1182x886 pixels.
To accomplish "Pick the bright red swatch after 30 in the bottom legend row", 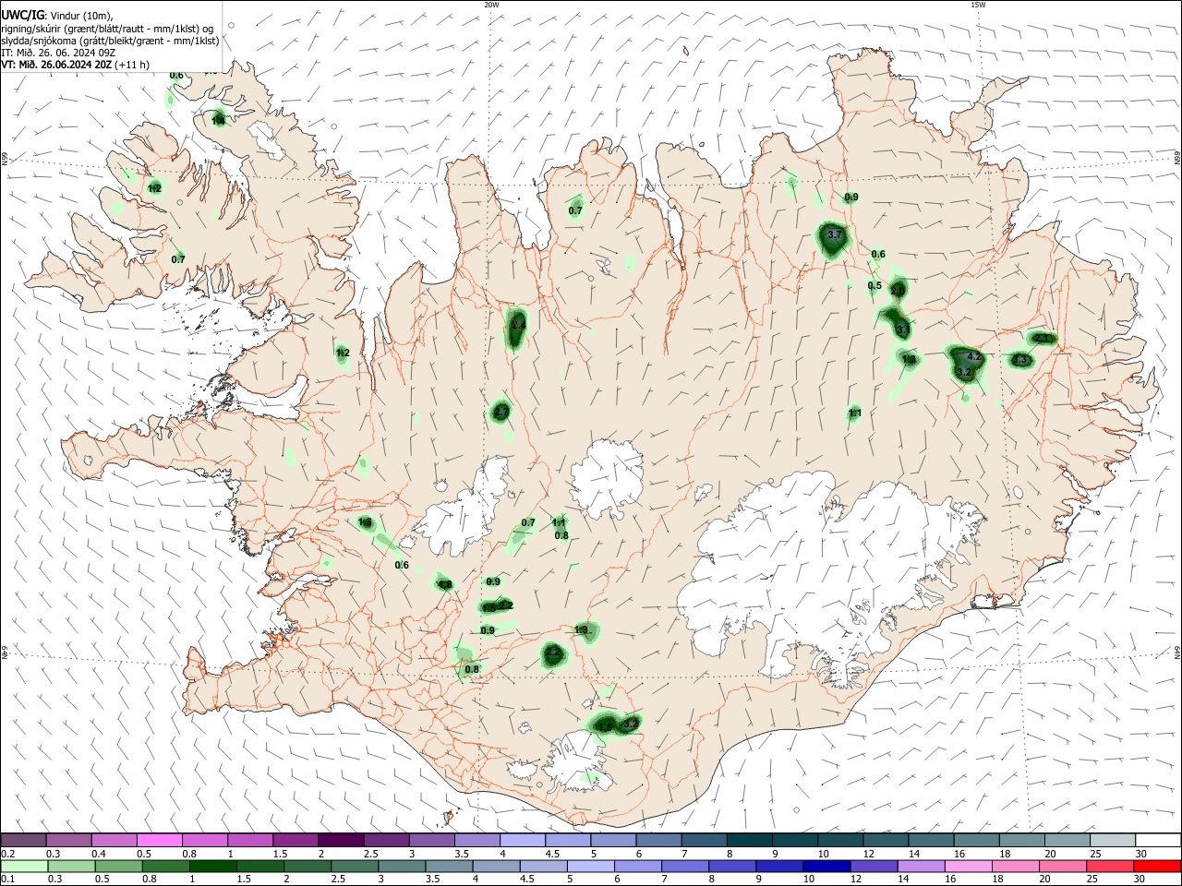I will [x=1157, y=866].
